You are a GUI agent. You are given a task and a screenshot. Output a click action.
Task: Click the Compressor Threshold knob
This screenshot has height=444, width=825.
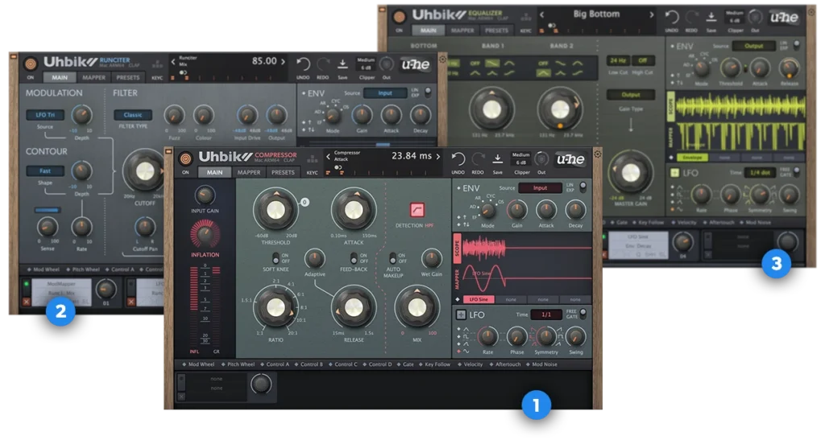click(276, 210)
